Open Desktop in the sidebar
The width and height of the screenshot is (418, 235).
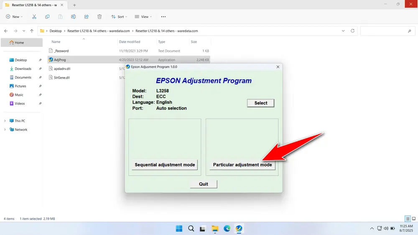21,60
